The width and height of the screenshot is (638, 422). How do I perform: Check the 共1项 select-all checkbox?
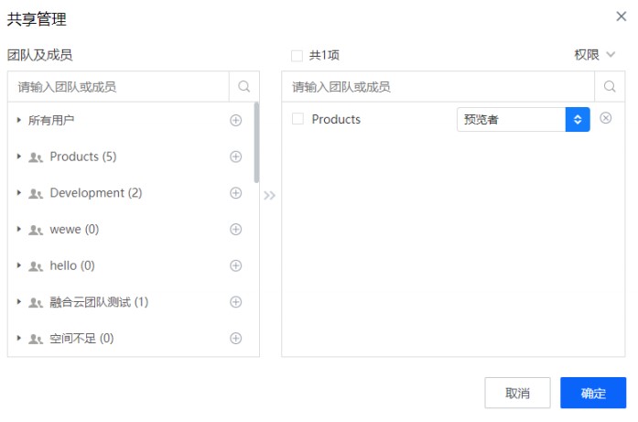[297, 55]
